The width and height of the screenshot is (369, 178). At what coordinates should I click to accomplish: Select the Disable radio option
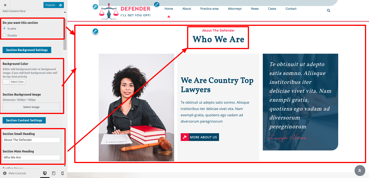pos(4,35)
